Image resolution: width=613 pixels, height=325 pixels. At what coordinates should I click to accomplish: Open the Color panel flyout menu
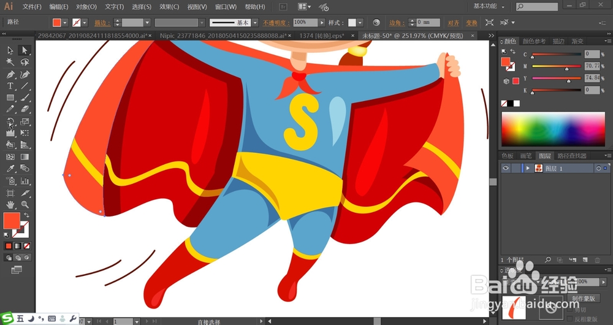point(608,41)
